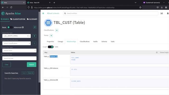The height and width of the screenshot is (95, 169).
Task: Click the tracking protection shield icon
Action: click(x=29, y=7)
